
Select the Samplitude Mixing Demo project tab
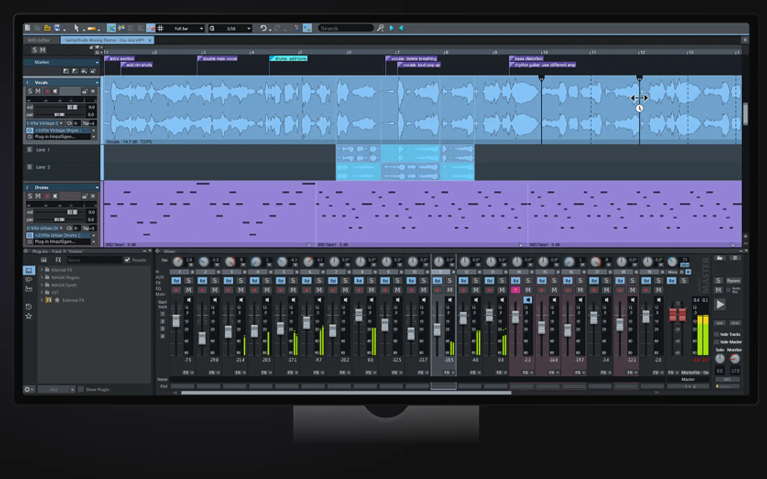coord(104,40)
